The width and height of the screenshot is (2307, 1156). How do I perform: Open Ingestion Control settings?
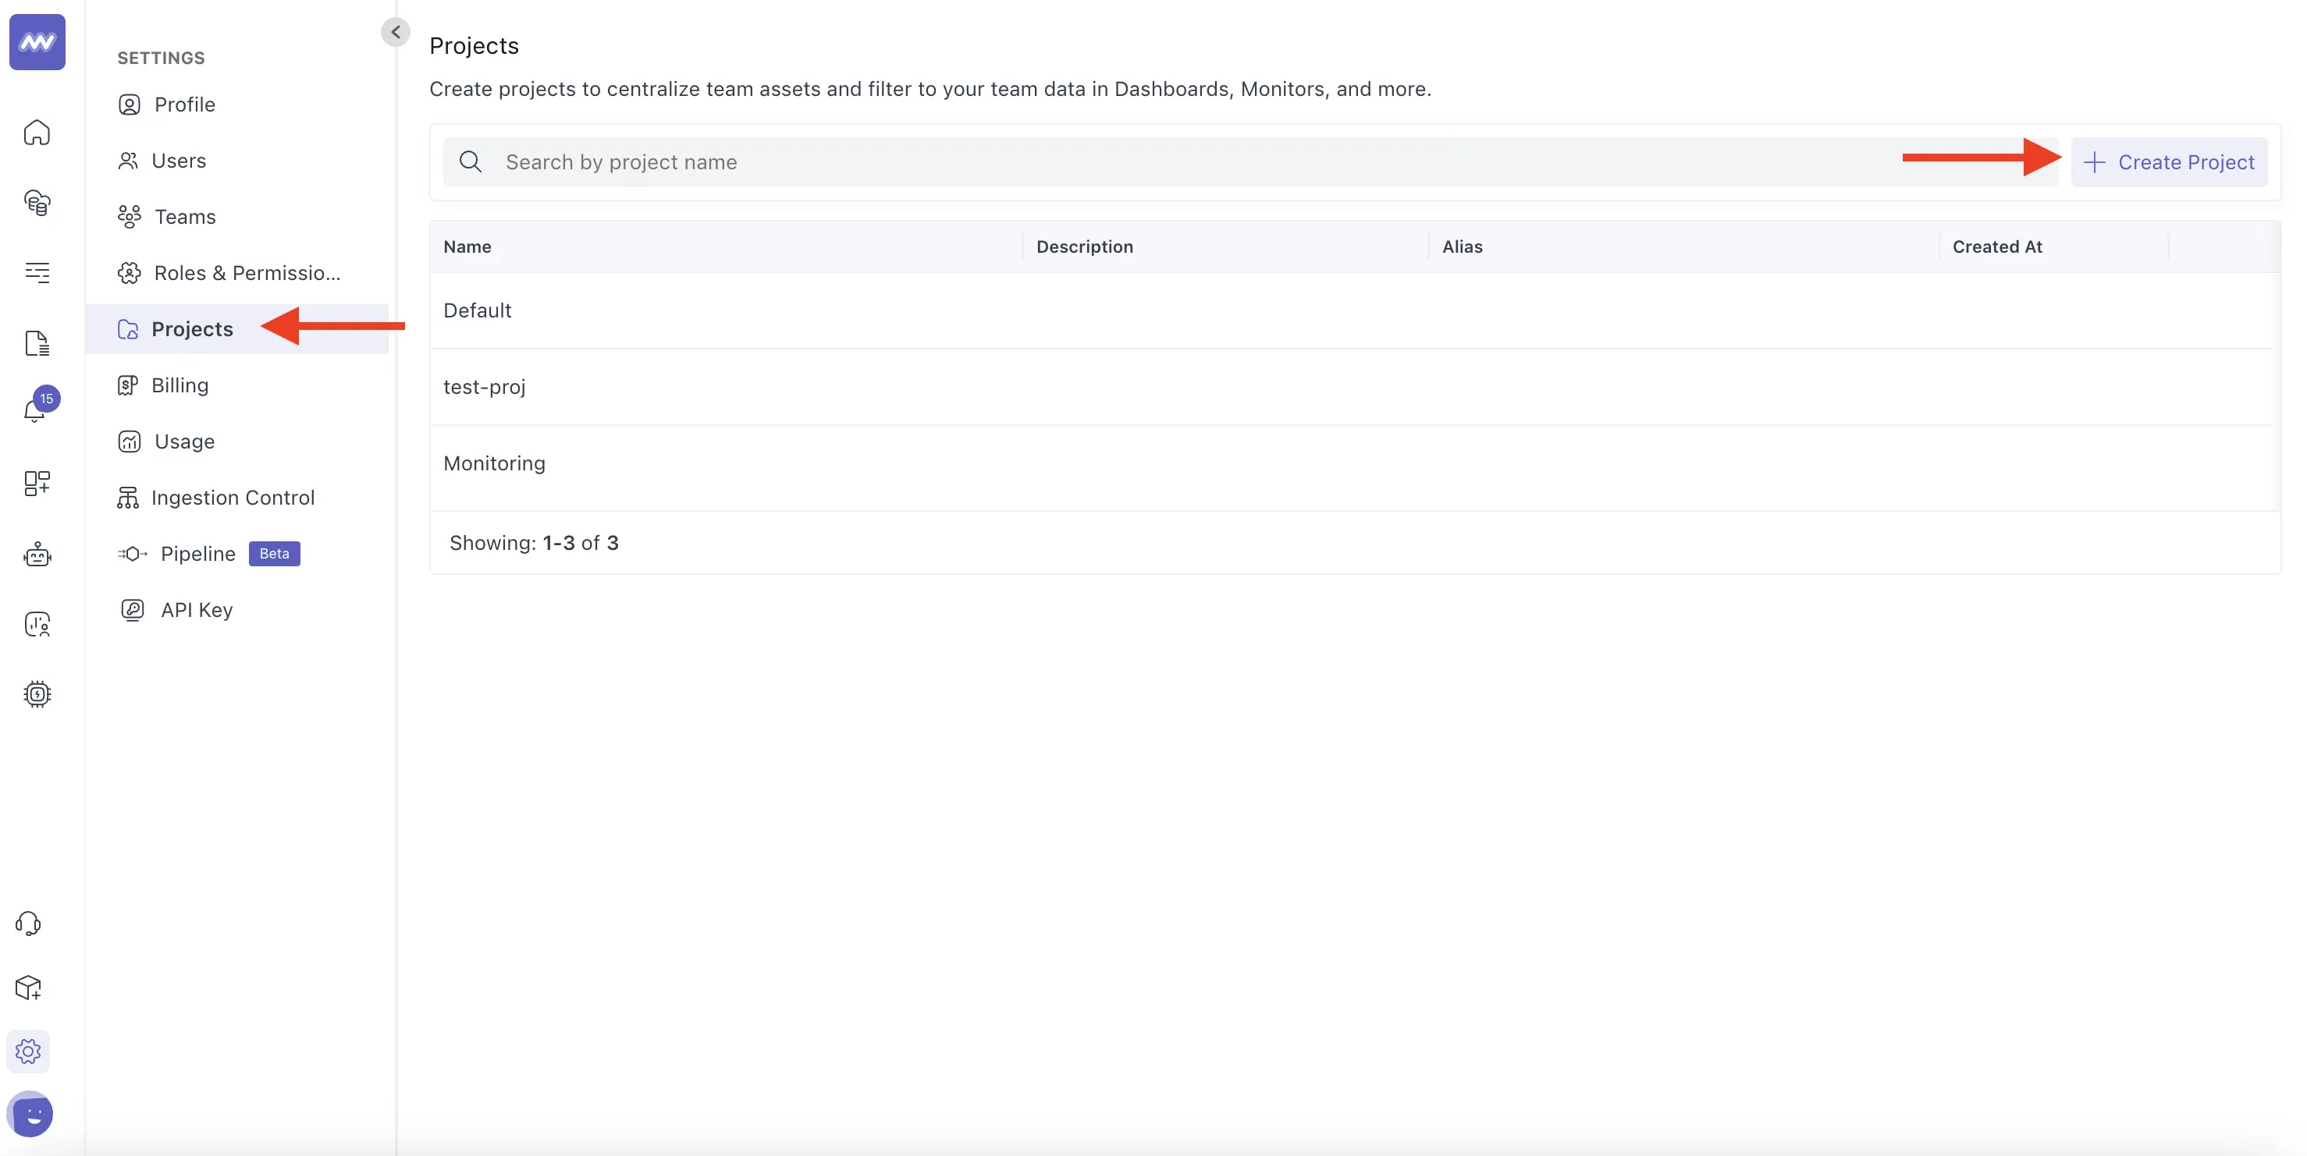[x=235, y=498]
